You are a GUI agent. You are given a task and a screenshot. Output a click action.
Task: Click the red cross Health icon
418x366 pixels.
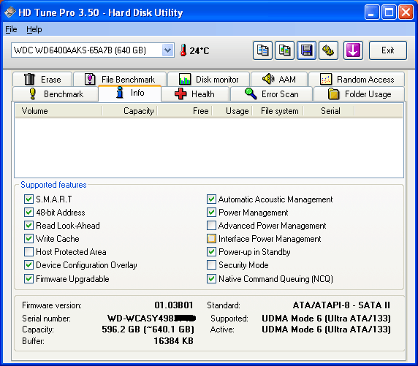(x=180, y=94)
